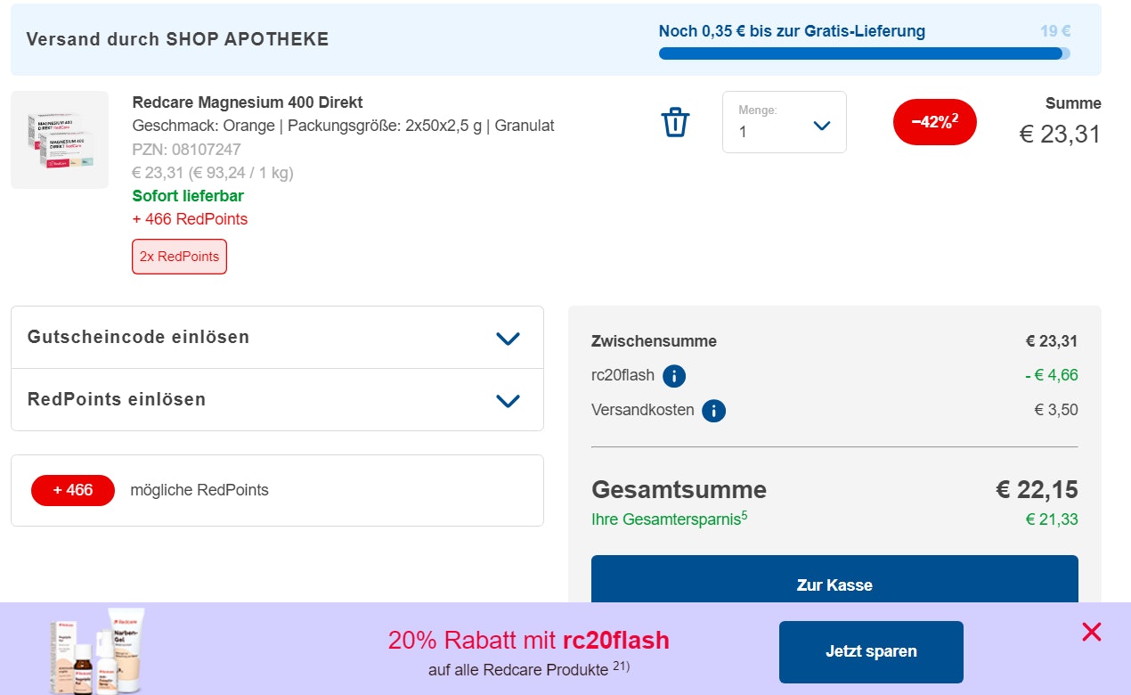Click the red +466 points badge
The height and width of the screenshot is (695, 1131).
[x=73, y=490]
